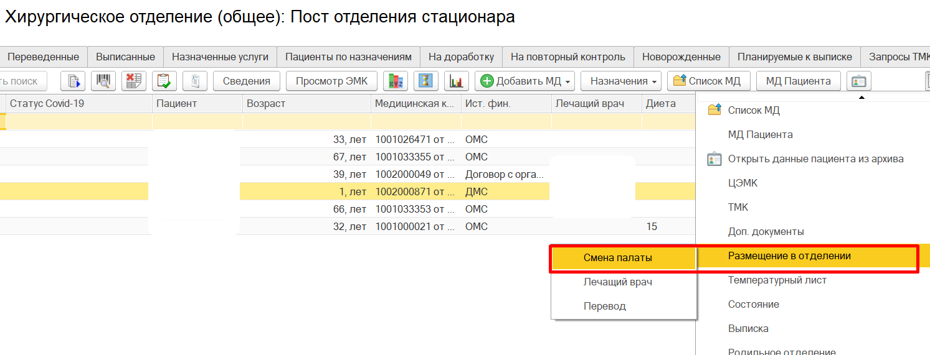This screenshot has height=355, width=930.
Task: Open the Размещение в отделении submenu
Action: 789,256
